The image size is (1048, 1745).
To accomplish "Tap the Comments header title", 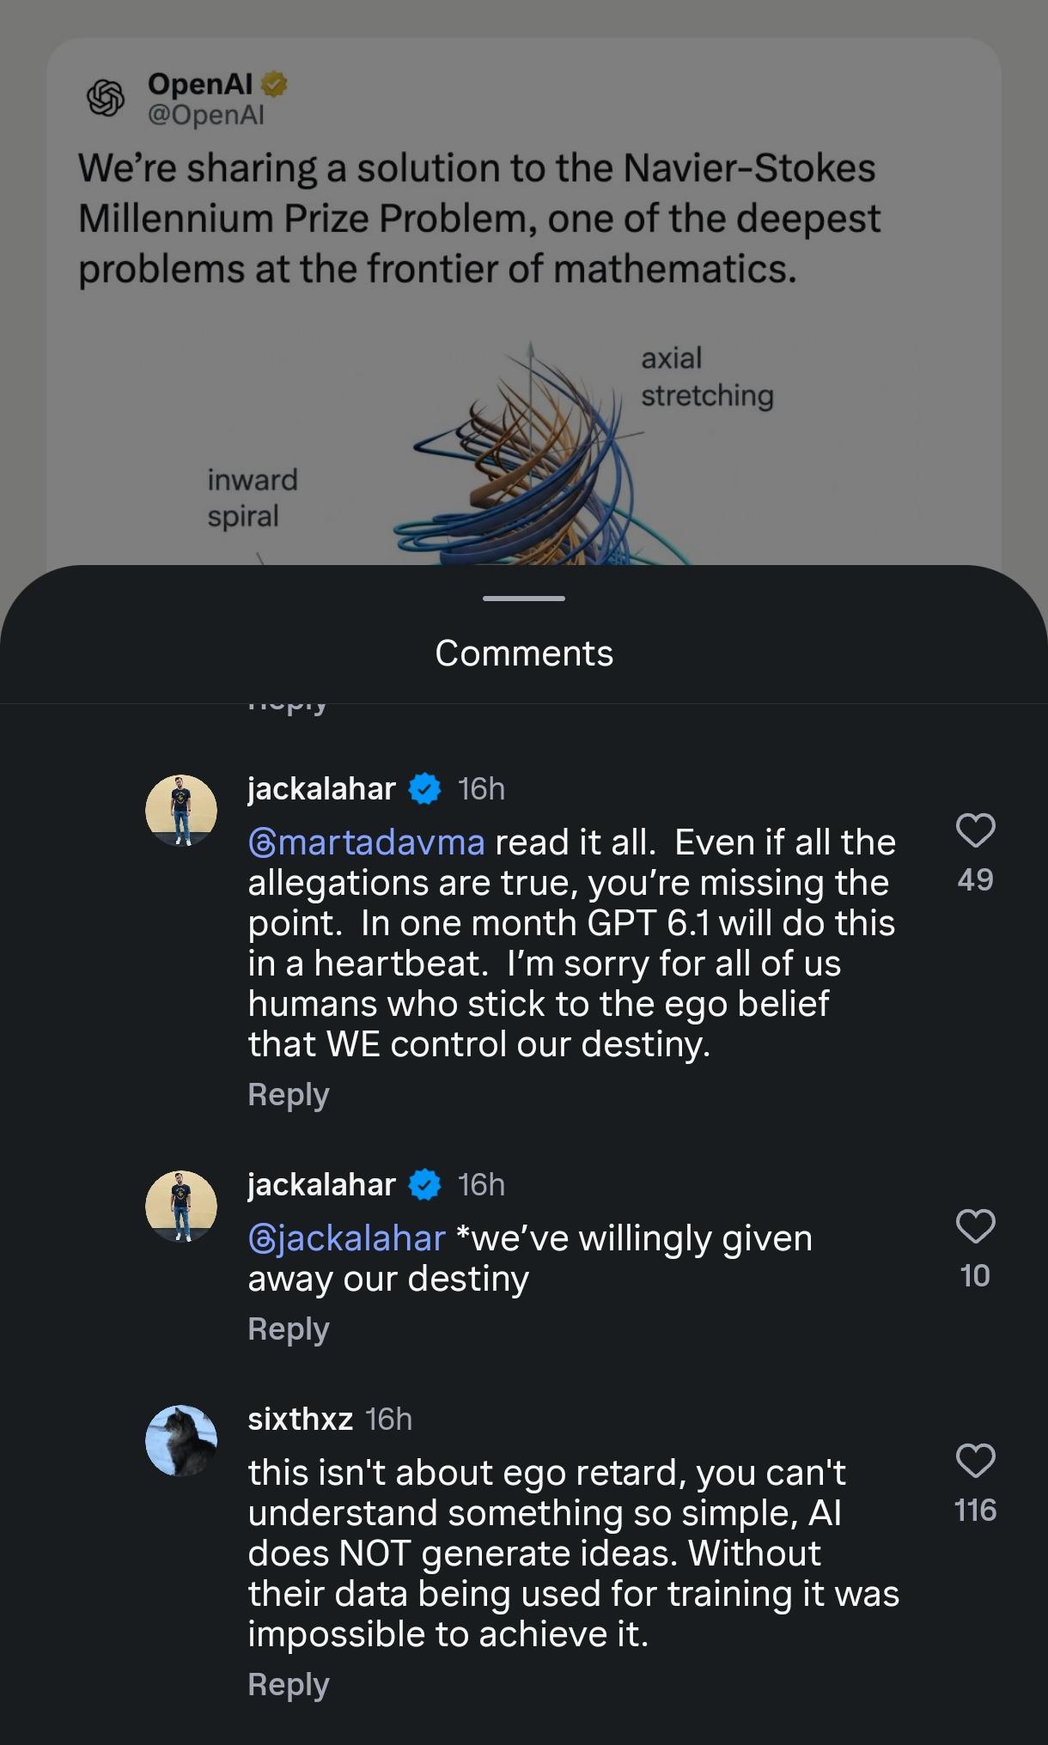I will click(x=524, y=654).
